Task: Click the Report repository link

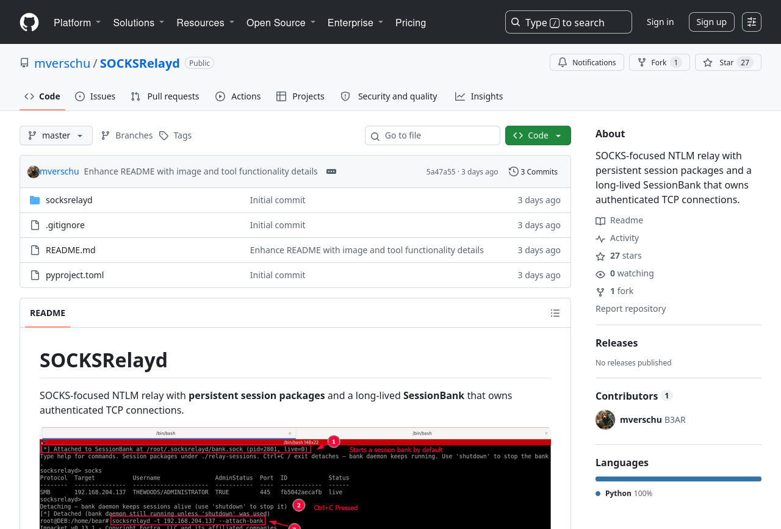Action: [631, 309]
